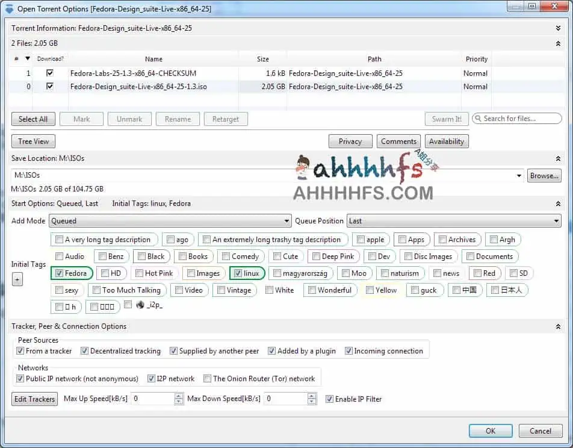Screen dimensions: 573x448
Task: Uncheck download for Fedora-Labs CHECKSUM file
Action: click(50, 73)
